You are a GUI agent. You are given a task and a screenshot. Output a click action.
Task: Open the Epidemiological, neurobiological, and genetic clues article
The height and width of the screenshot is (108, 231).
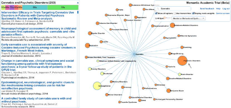pos(38,85)
